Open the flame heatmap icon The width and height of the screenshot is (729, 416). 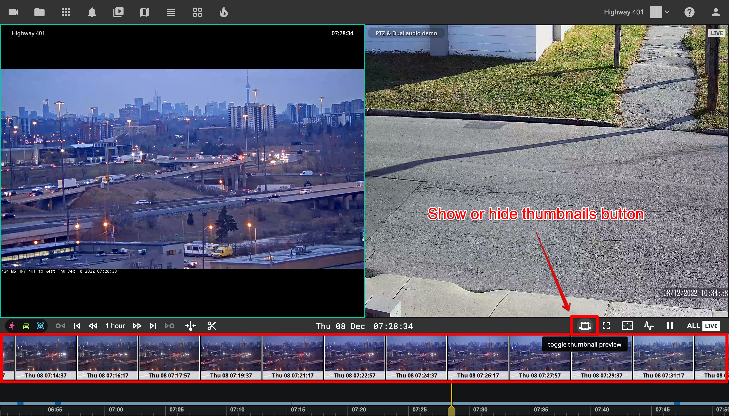click(x=224, y=12)
